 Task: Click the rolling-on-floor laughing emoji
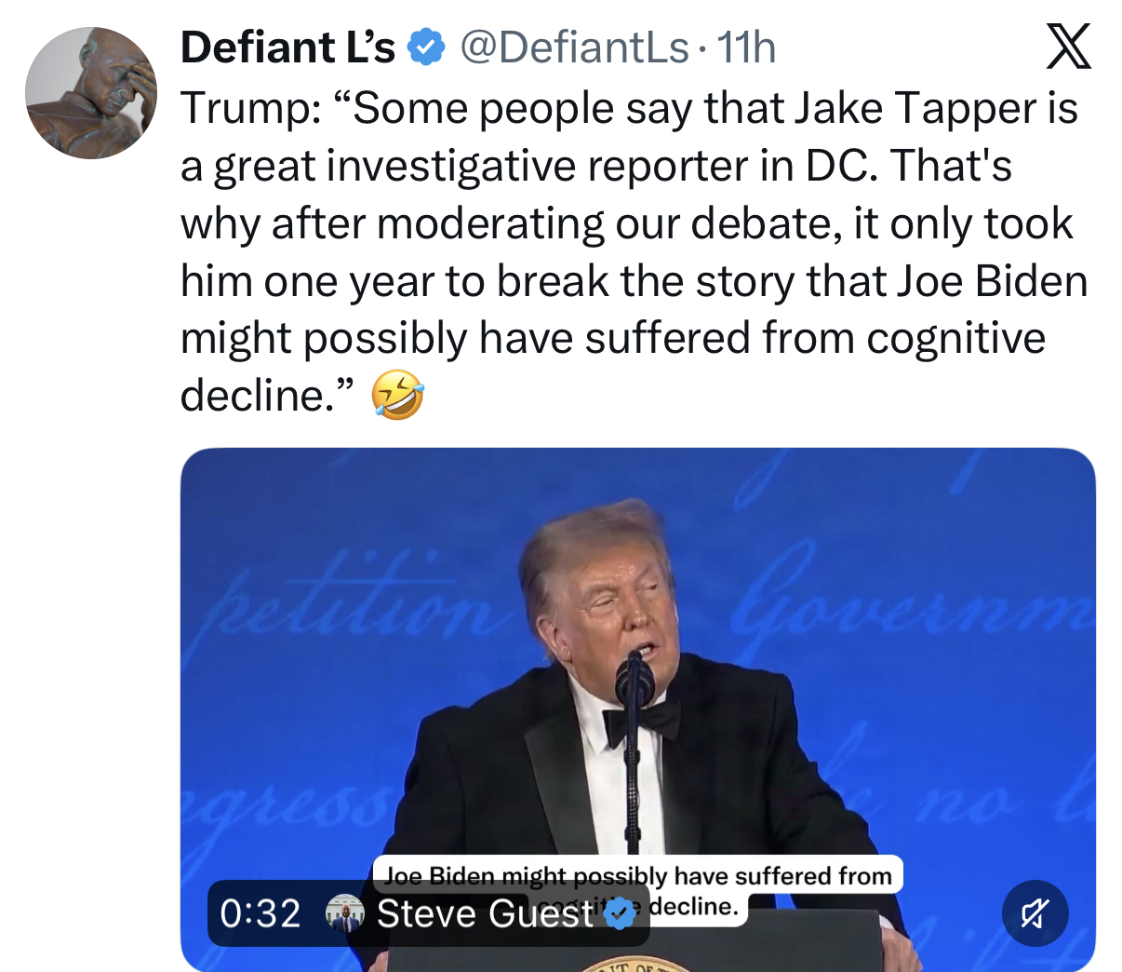pyautogui.click(x=397, y=395)
